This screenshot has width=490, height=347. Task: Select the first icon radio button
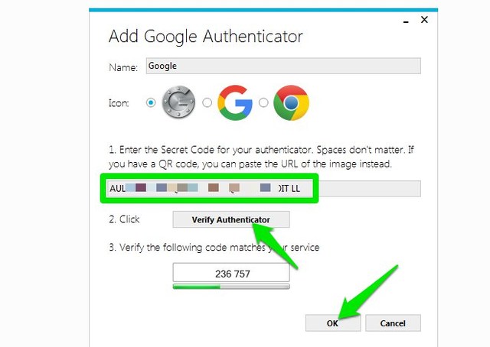pyautogui.click(x=151, y=102)
